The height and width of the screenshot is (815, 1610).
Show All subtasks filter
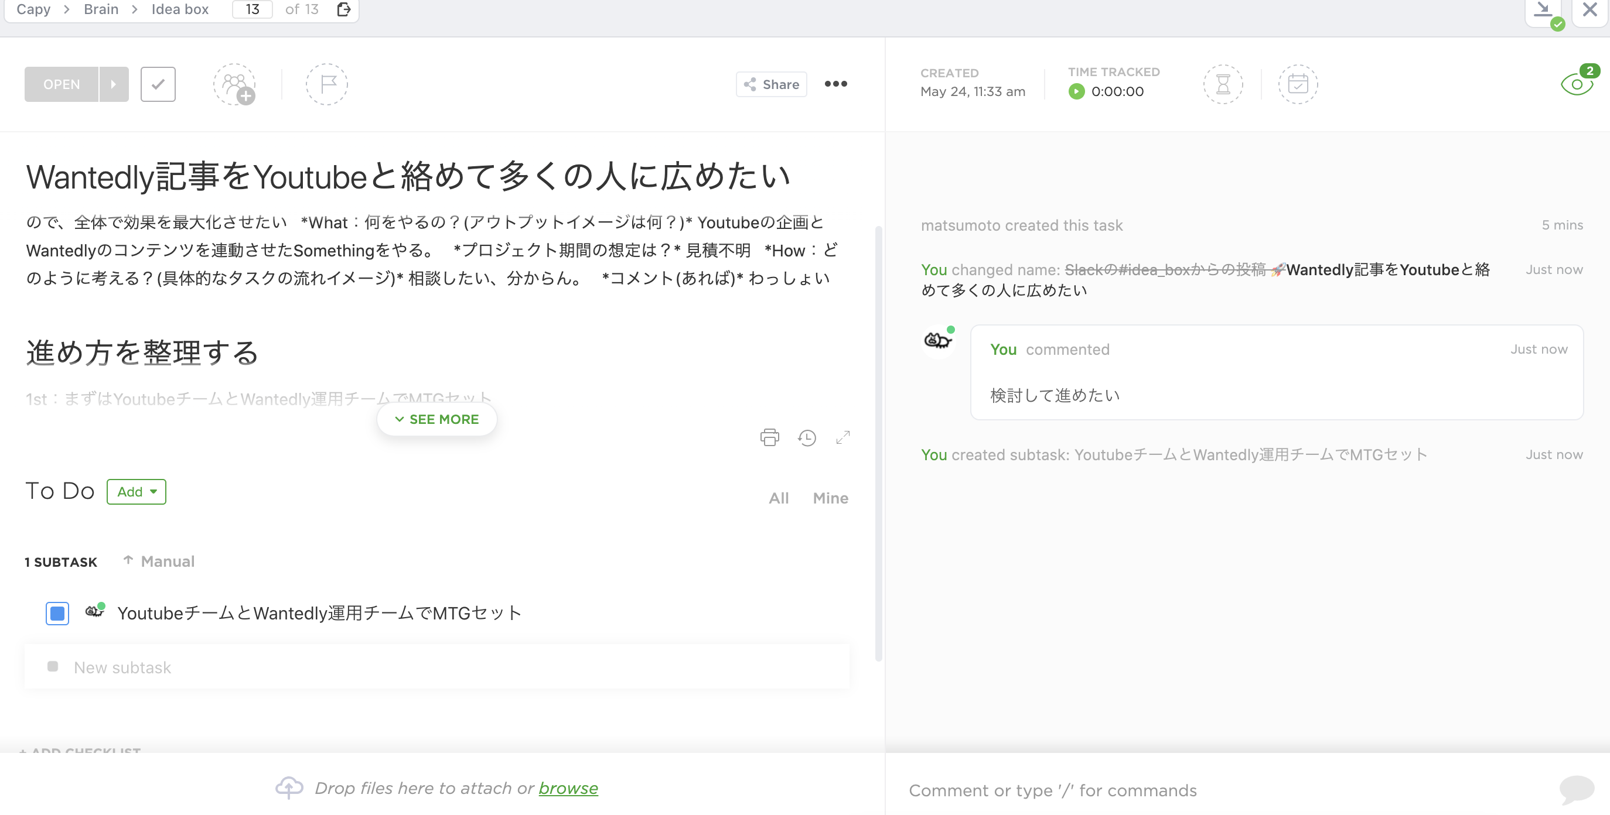tap(779, 498)
